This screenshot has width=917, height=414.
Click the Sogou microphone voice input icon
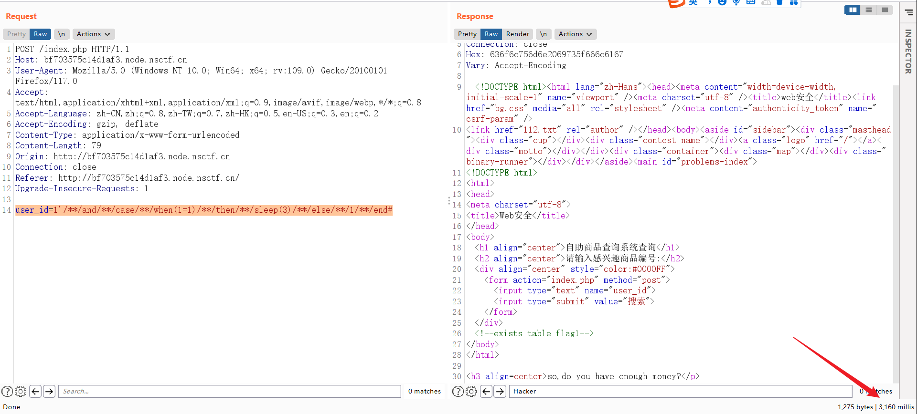736,2
